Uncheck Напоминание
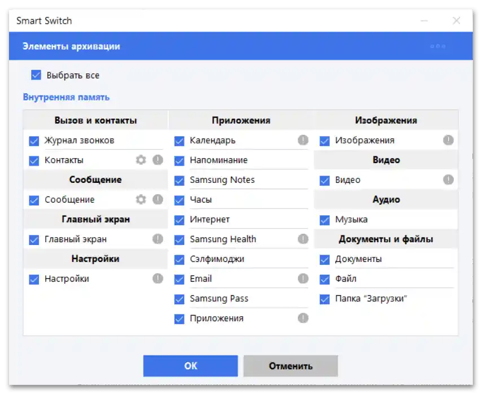Screen dimensions: 482x394 coord(179,161)
